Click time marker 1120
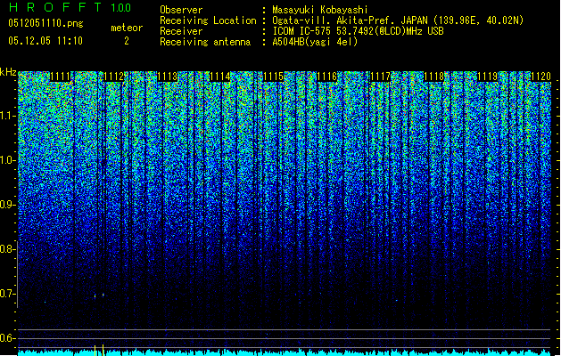Screen dimensions: 561x356 click(x=540, y=77)
